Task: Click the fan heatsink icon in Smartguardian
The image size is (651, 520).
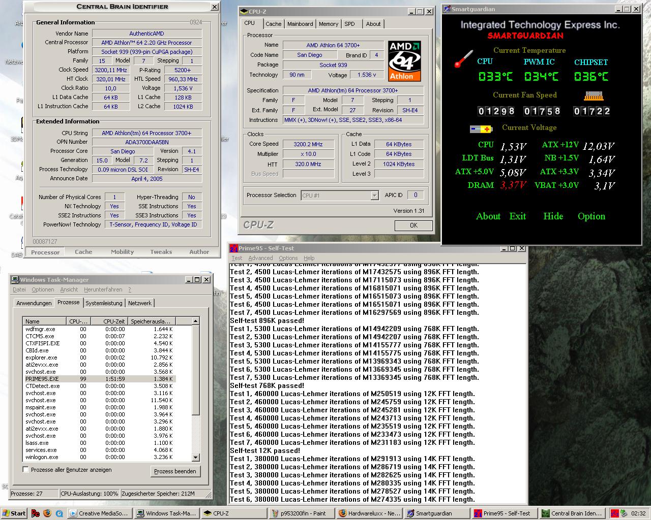Action: (594, 95)
